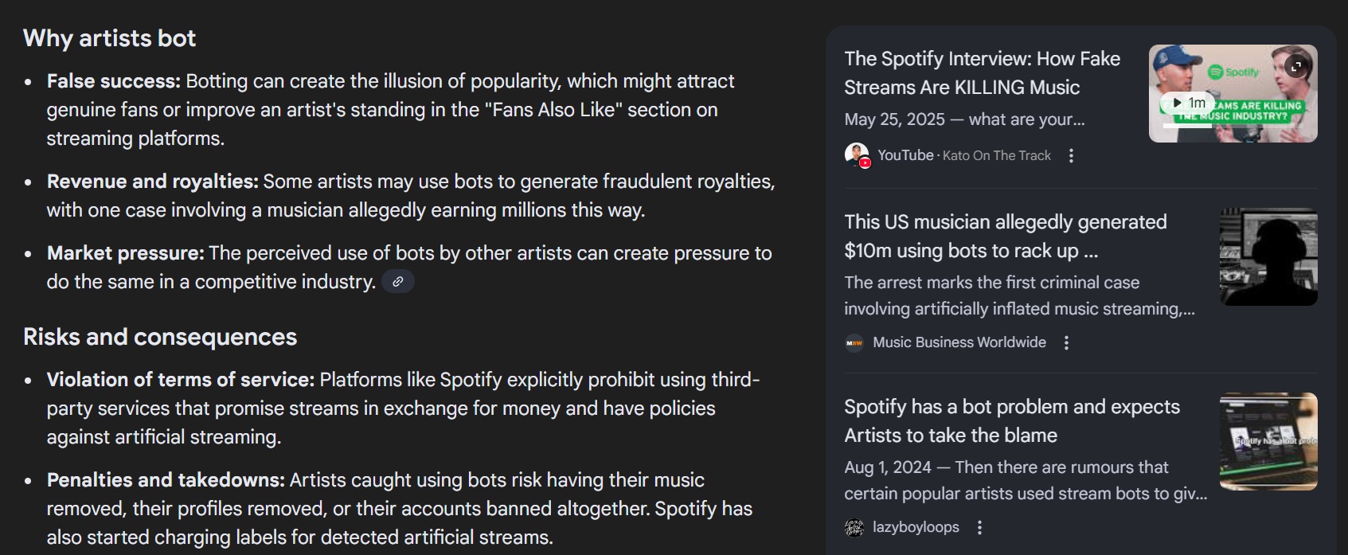Click the Music Business Worldwide favicon

(x=854, y=343)
